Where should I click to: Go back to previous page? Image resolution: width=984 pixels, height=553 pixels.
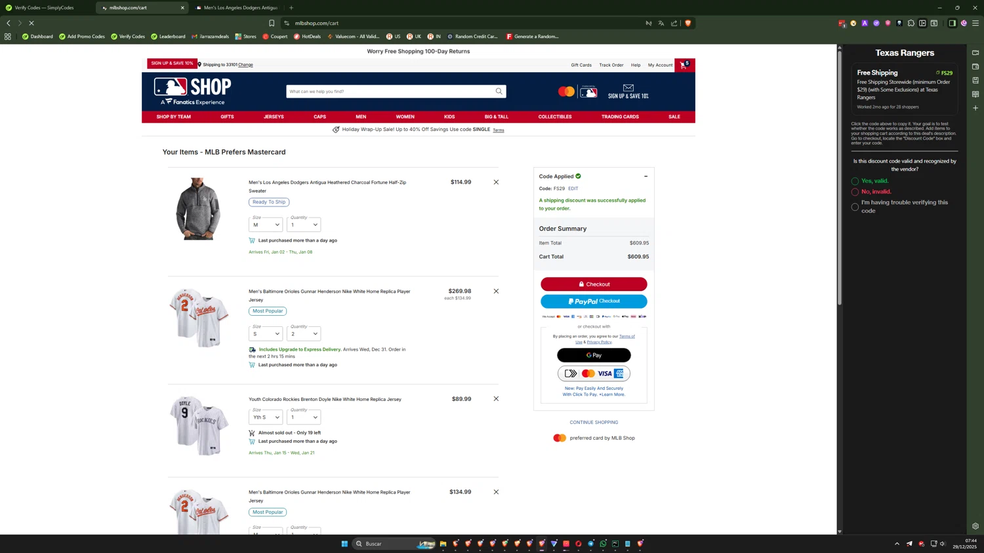[x=9, y=23]
